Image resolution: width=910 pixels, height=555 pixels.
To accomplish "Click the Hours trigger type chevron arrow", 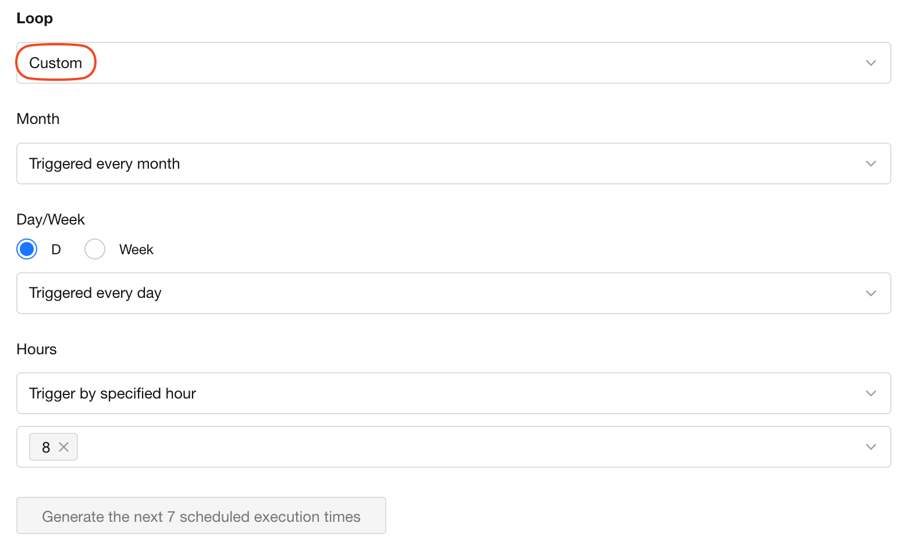I will coord(870,393).
